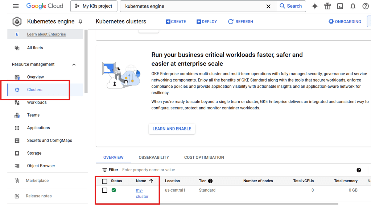The image size is (371, 205).
Task: Open Marketplace in the sidebar
Action: [37, 180]
